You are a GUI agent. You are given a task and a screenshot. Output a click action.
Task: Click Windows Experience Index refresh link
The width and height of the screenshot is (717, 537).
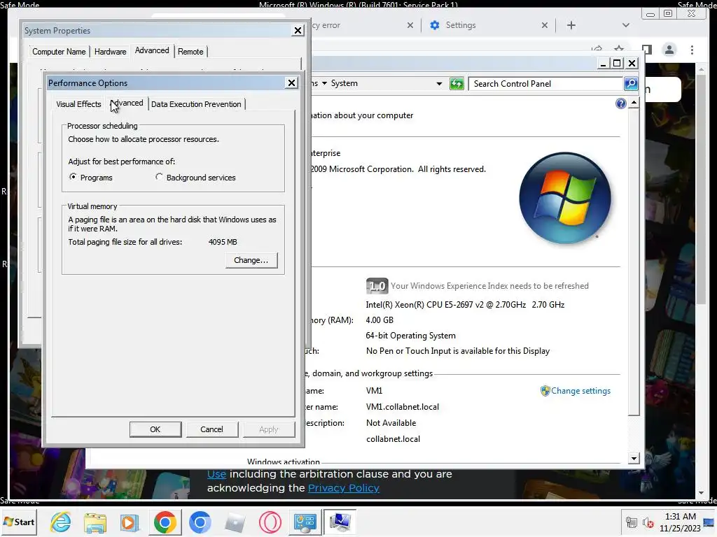click(x=489, y=286)
